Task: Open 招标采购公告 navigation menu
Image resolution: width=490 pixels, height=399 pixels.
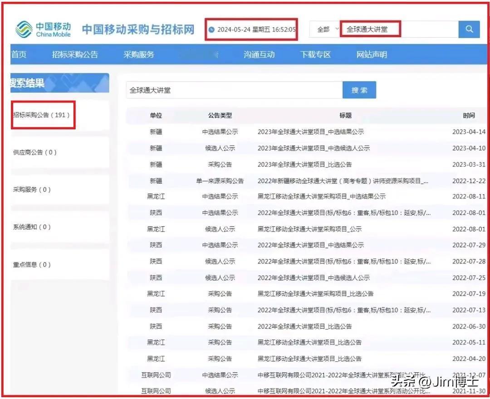Action: click(x=75, y=55)
